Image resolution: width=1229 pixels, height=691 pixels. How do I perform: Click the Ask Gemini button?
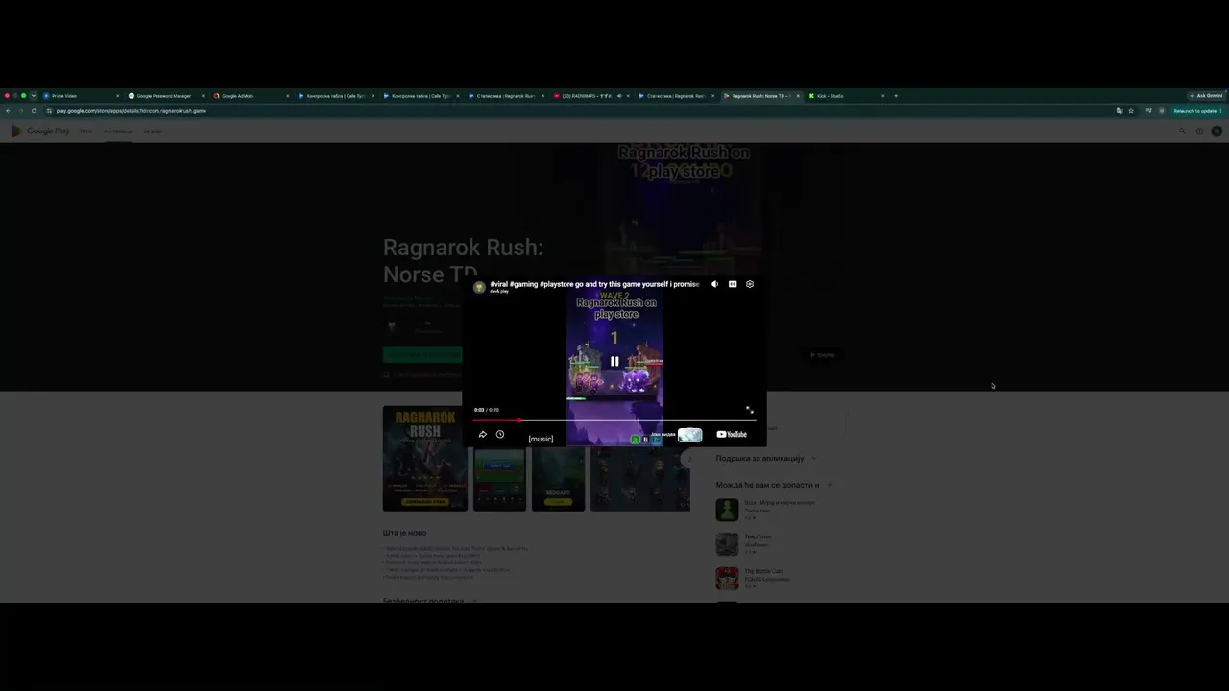tap(1207, 96)
